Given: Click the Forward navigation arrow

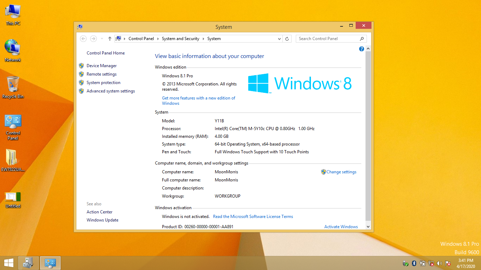Looking at the screenshot, I should pos(93,39).
